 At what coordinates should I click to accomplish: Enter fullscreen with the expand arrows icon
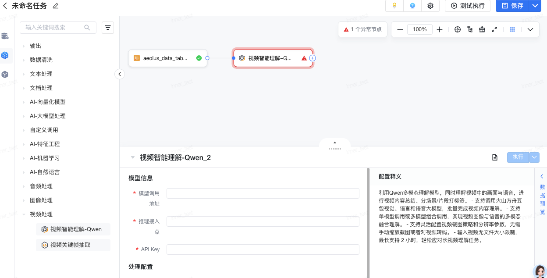pyautogui.click(x=494, y=29)
